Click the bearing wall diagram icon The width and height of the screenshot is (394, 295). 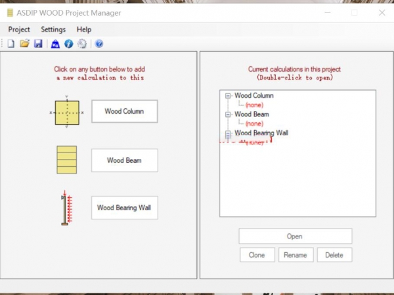pyautogui.click(x=66, y=208)
